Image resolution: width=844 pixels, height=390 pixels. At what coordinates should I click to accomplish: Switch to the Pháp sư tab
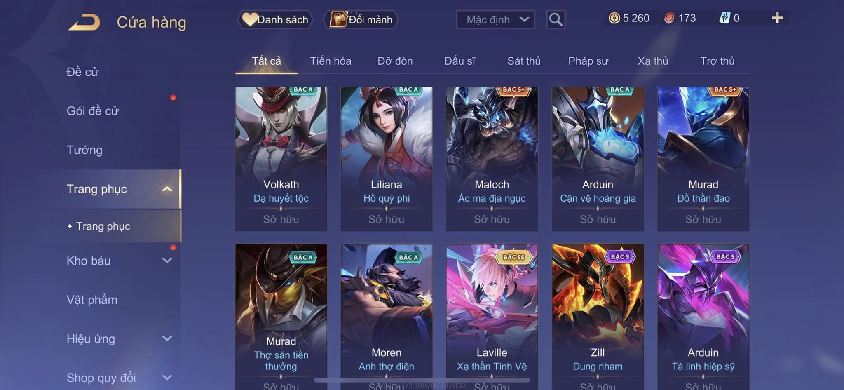click(x=588, y=61)
